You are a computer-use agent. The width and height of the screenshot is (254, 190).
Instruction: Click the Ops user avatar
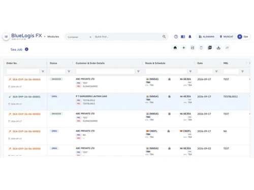tap(240, 36)
